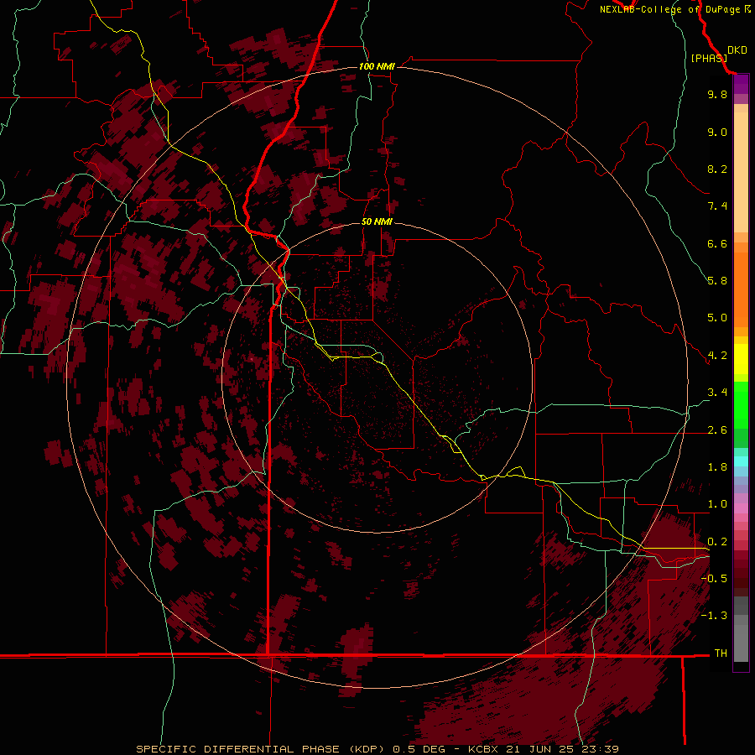Select the purple top band of the color bar

[x=741, y=84]
